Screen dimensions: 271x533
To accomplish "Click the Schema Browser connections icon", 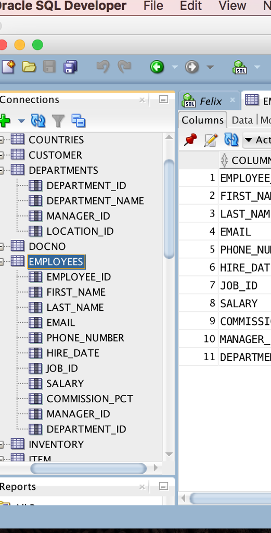I will point(79,121).
